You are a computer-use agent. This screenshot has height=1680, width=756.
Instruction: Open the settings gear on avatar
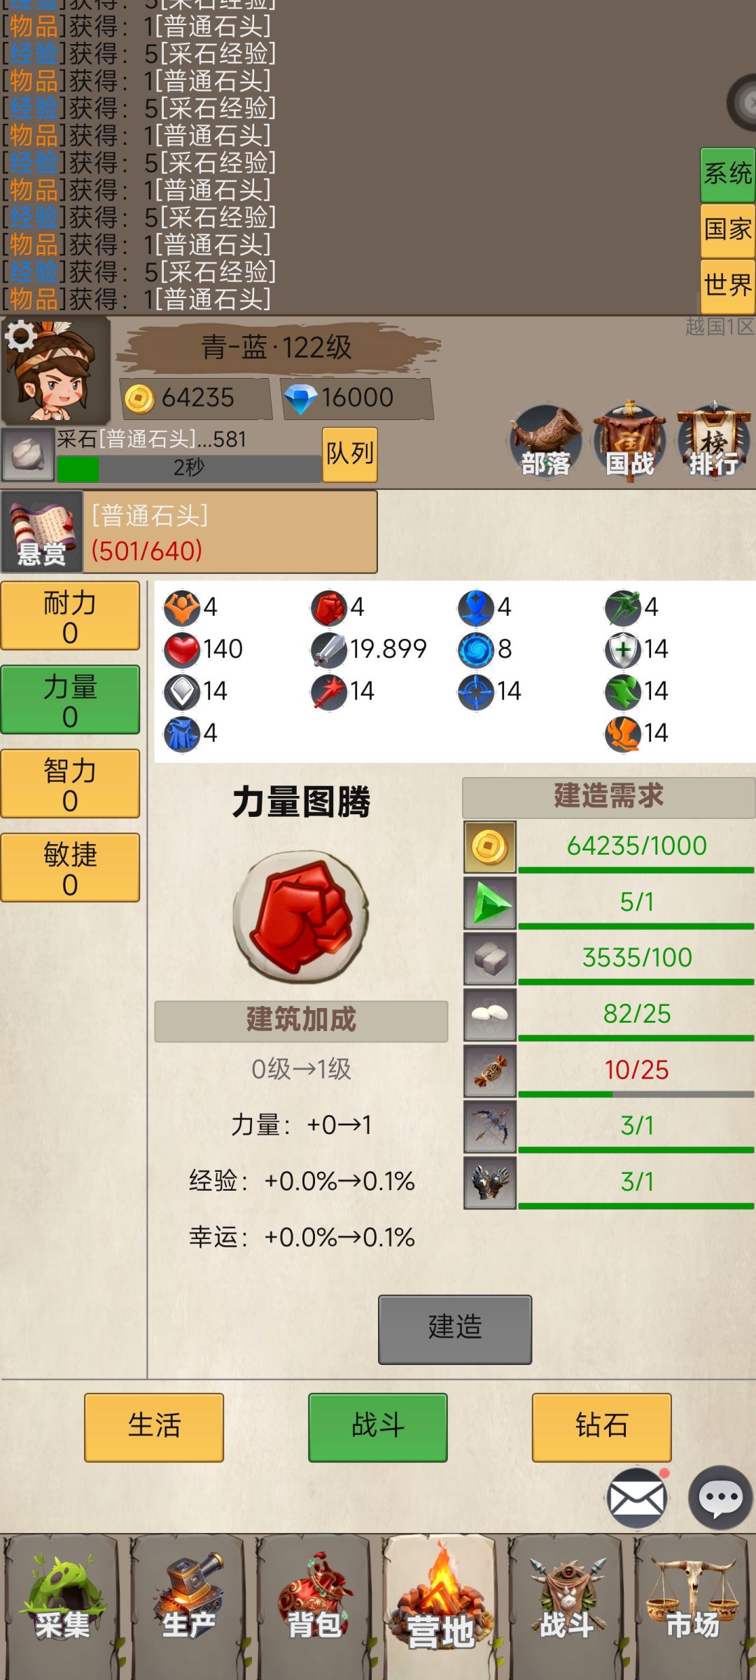(20, 337)
